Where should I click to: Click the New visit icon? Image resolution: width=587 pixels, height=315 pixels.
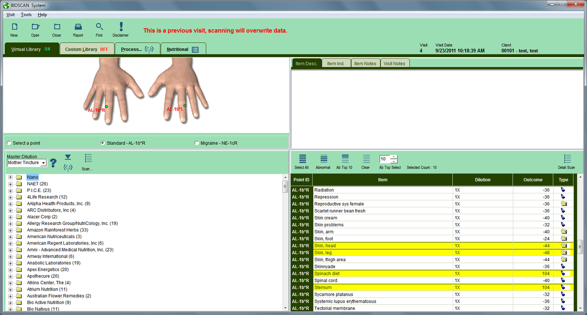pos(14,27)
